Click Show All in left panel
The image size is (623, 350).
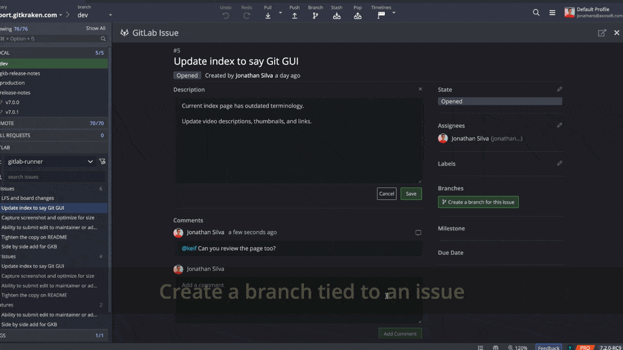click(96, 28)
